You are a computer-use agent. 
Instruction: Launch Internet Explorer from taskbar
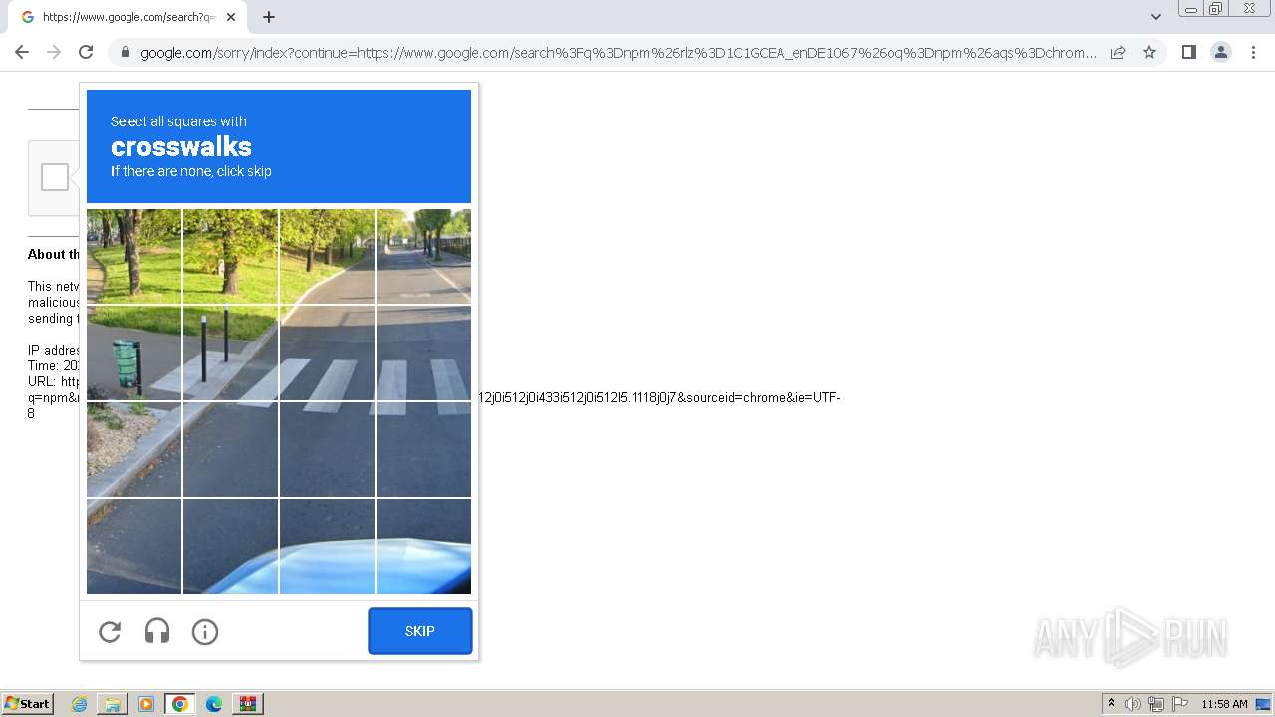pyautogui.click(x=79, y=704)
